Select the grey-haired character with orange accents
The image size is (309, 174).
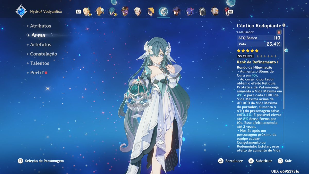214,12
